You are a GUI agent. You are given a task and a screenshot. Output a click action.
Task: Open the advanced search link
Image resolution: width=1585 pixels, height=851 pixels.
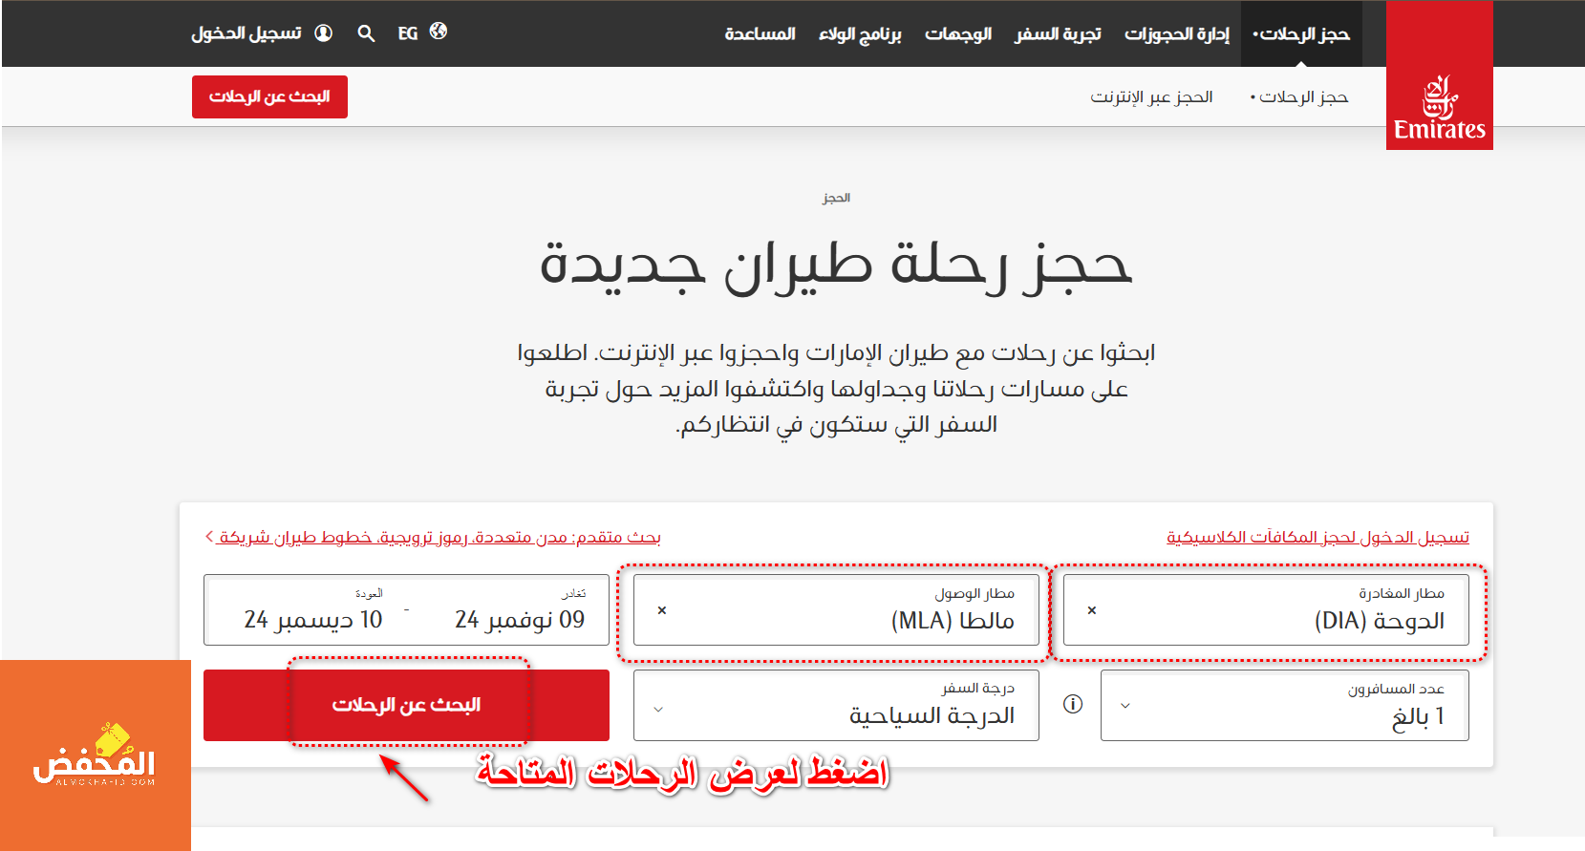[438, 537]
